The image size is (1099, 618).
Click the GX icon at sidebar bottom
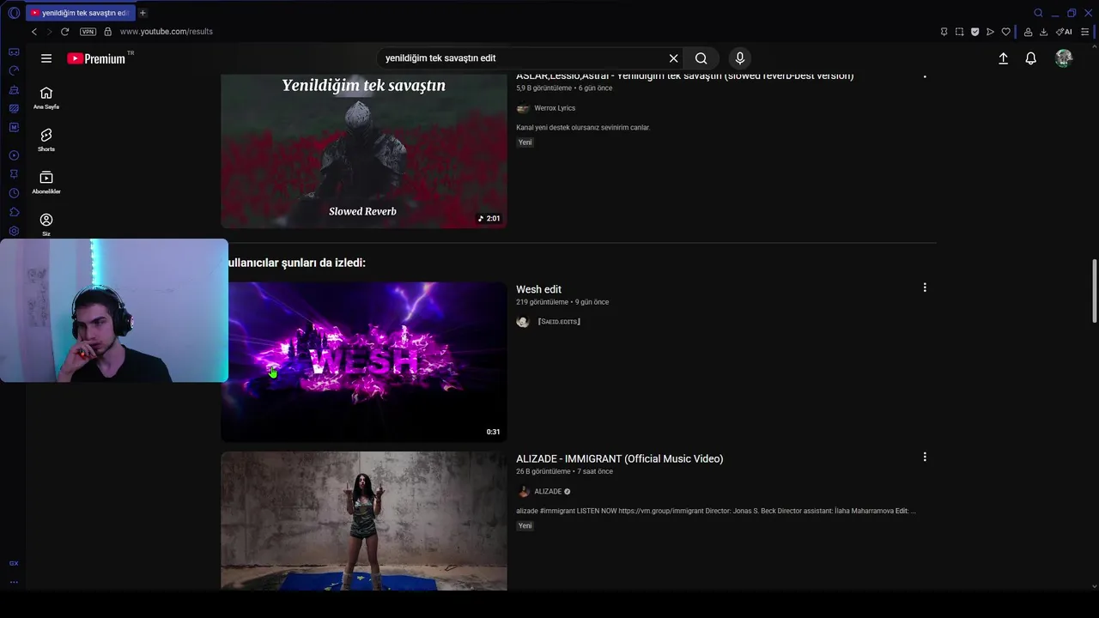[x=14, y=563]
